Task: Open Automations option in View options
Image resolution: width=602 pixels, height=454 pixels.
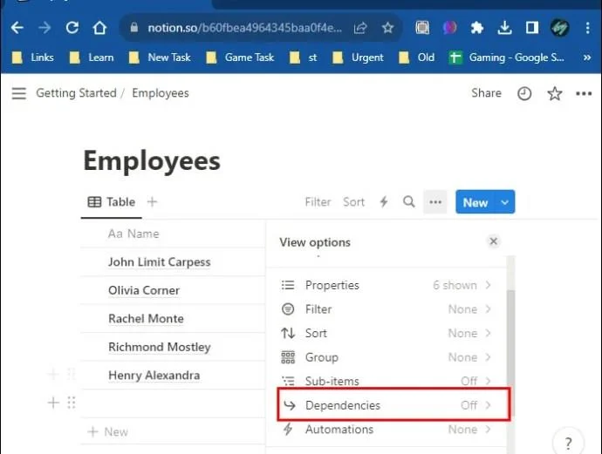Action: [387, 430]
